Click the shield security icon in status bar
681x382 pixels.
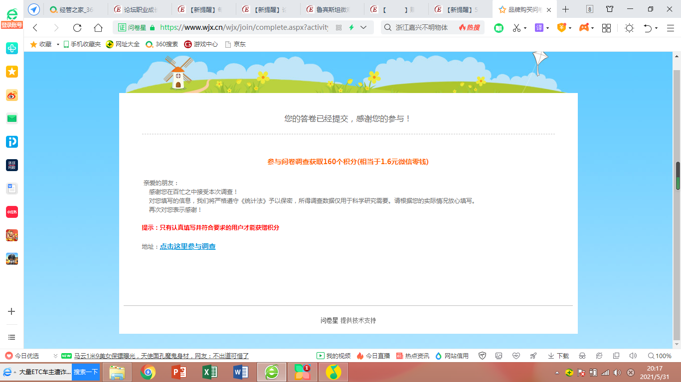[482, 356]
